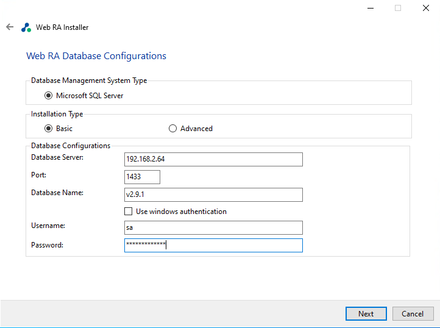Viewport: 440px width, 328px height.
Task: Click the Web RA Database Configurations heading
Action: pyautogui.click(x=96, y=56)
